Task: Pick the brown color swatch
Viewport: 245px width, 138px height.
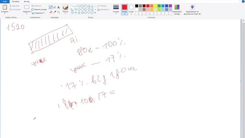Action: [x=144, y=10]
